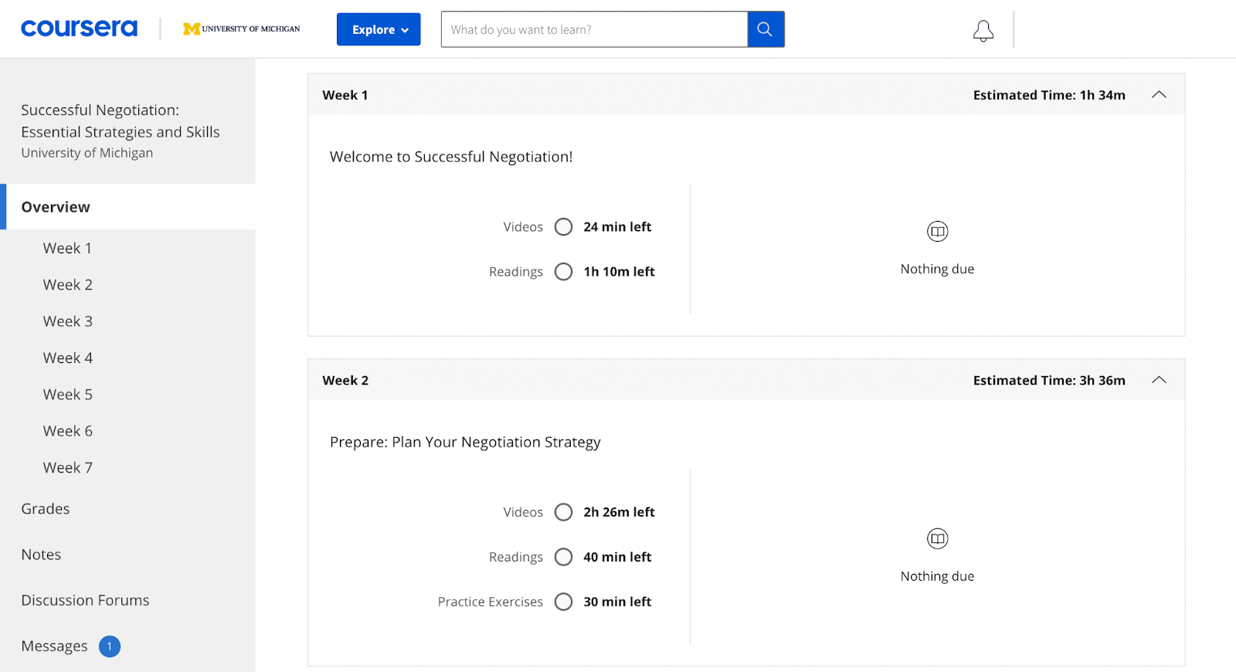
Task: Open Welcome to Successful Negotiation module
Action: (451, 157)
